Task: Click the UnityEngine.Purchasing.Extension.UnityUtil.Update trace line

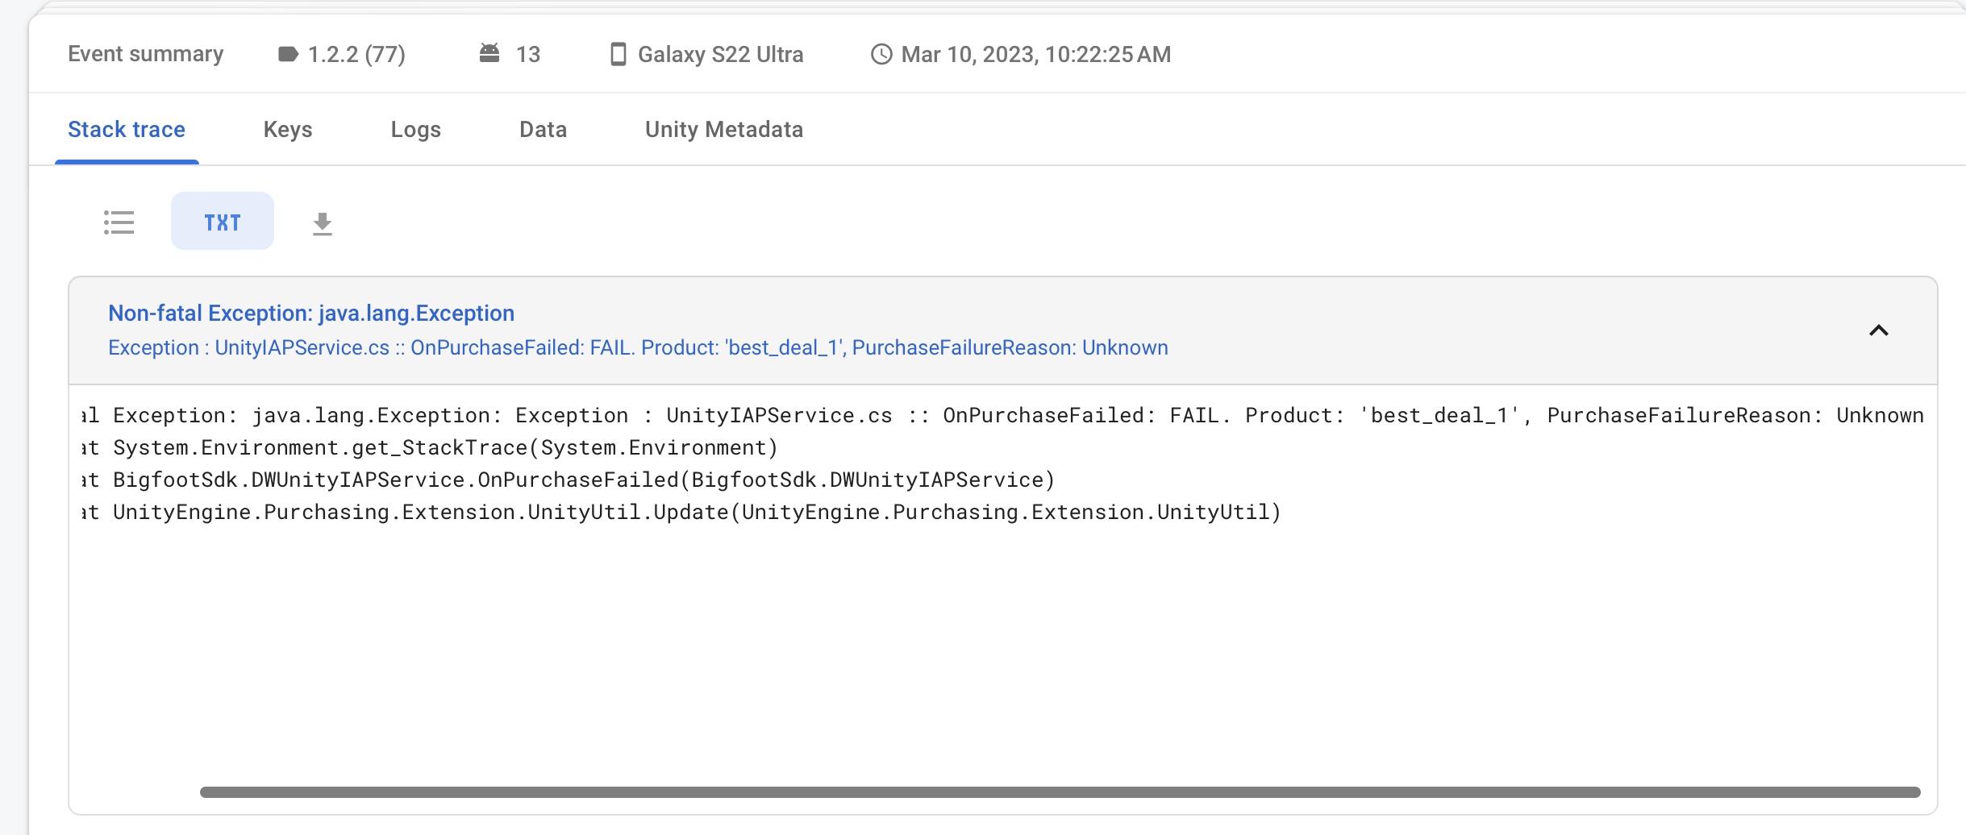Action: point(696,512)
